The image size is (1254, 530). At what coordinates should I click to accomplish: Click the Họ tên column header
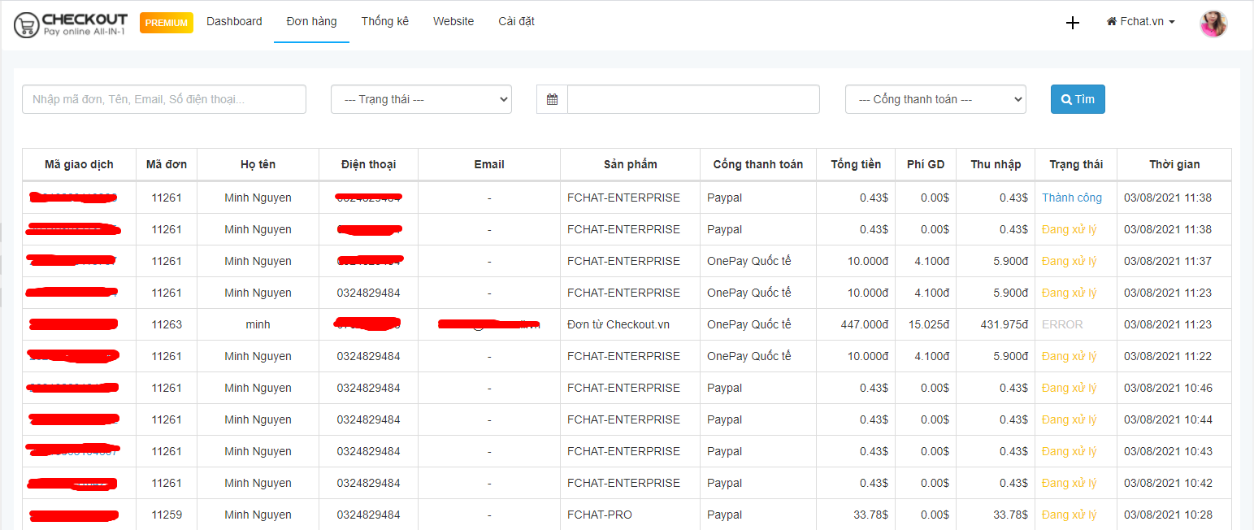258,164
